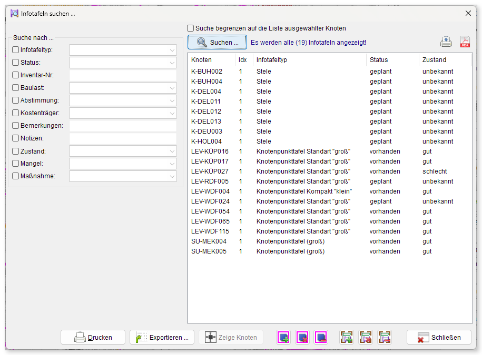Viewport: 482px width, 355px height.
Task: Open the Infotafeltyp dropdown list
Action: pyautogui.click(x=123, y=50)
